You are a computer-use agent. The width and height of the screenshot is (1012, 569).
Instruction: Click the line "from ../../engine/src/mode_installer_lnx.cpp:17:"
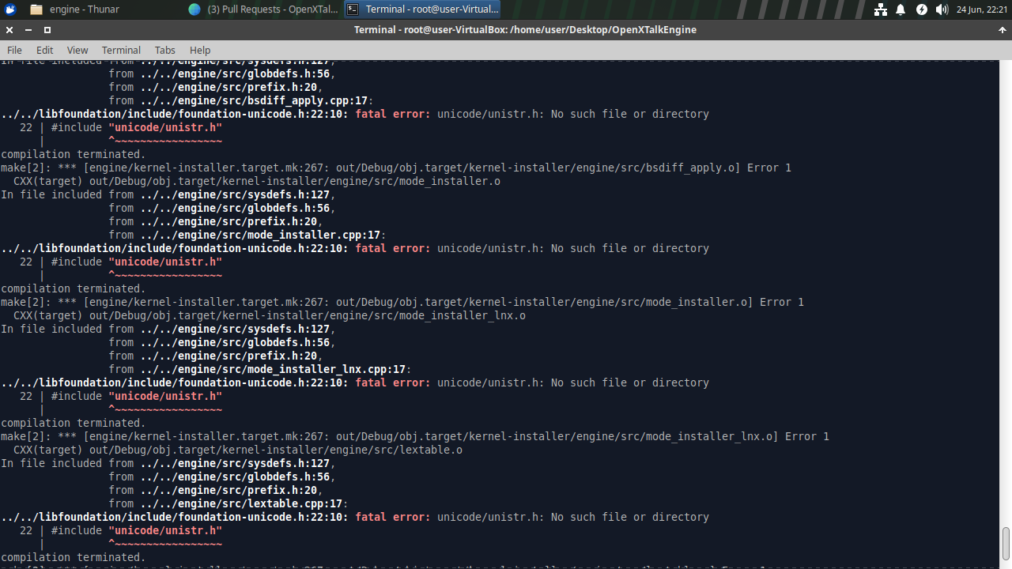tap(260, 369)
